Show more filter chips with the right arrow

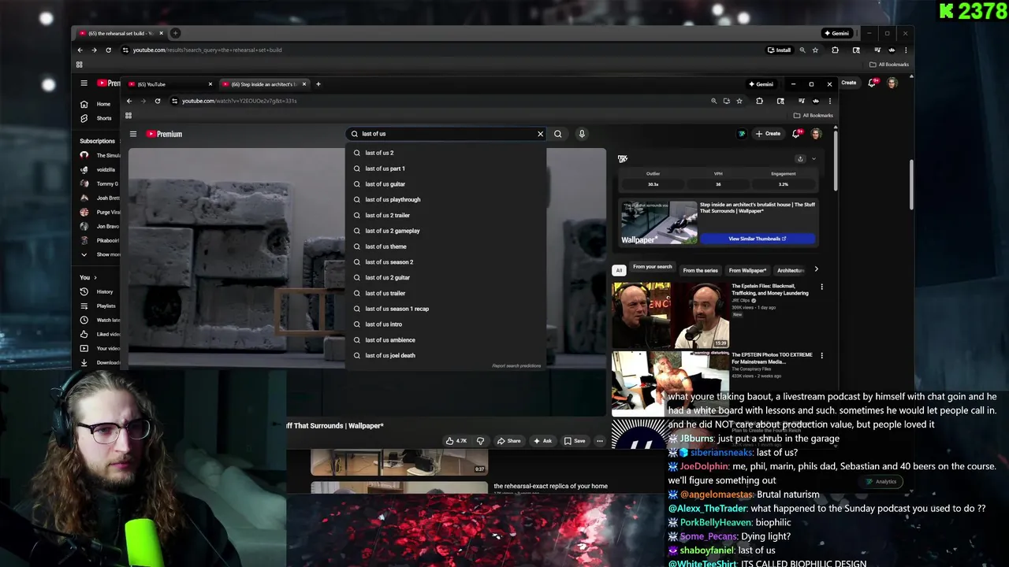(x=816, y=270)
